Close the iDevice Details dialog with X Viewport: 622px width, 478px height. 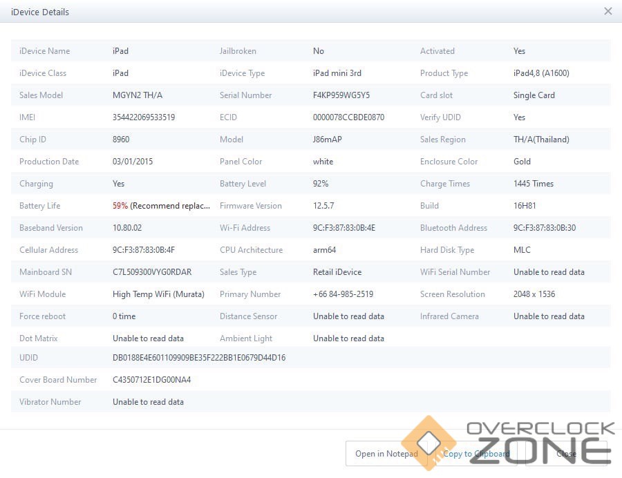tap(607, 12)
